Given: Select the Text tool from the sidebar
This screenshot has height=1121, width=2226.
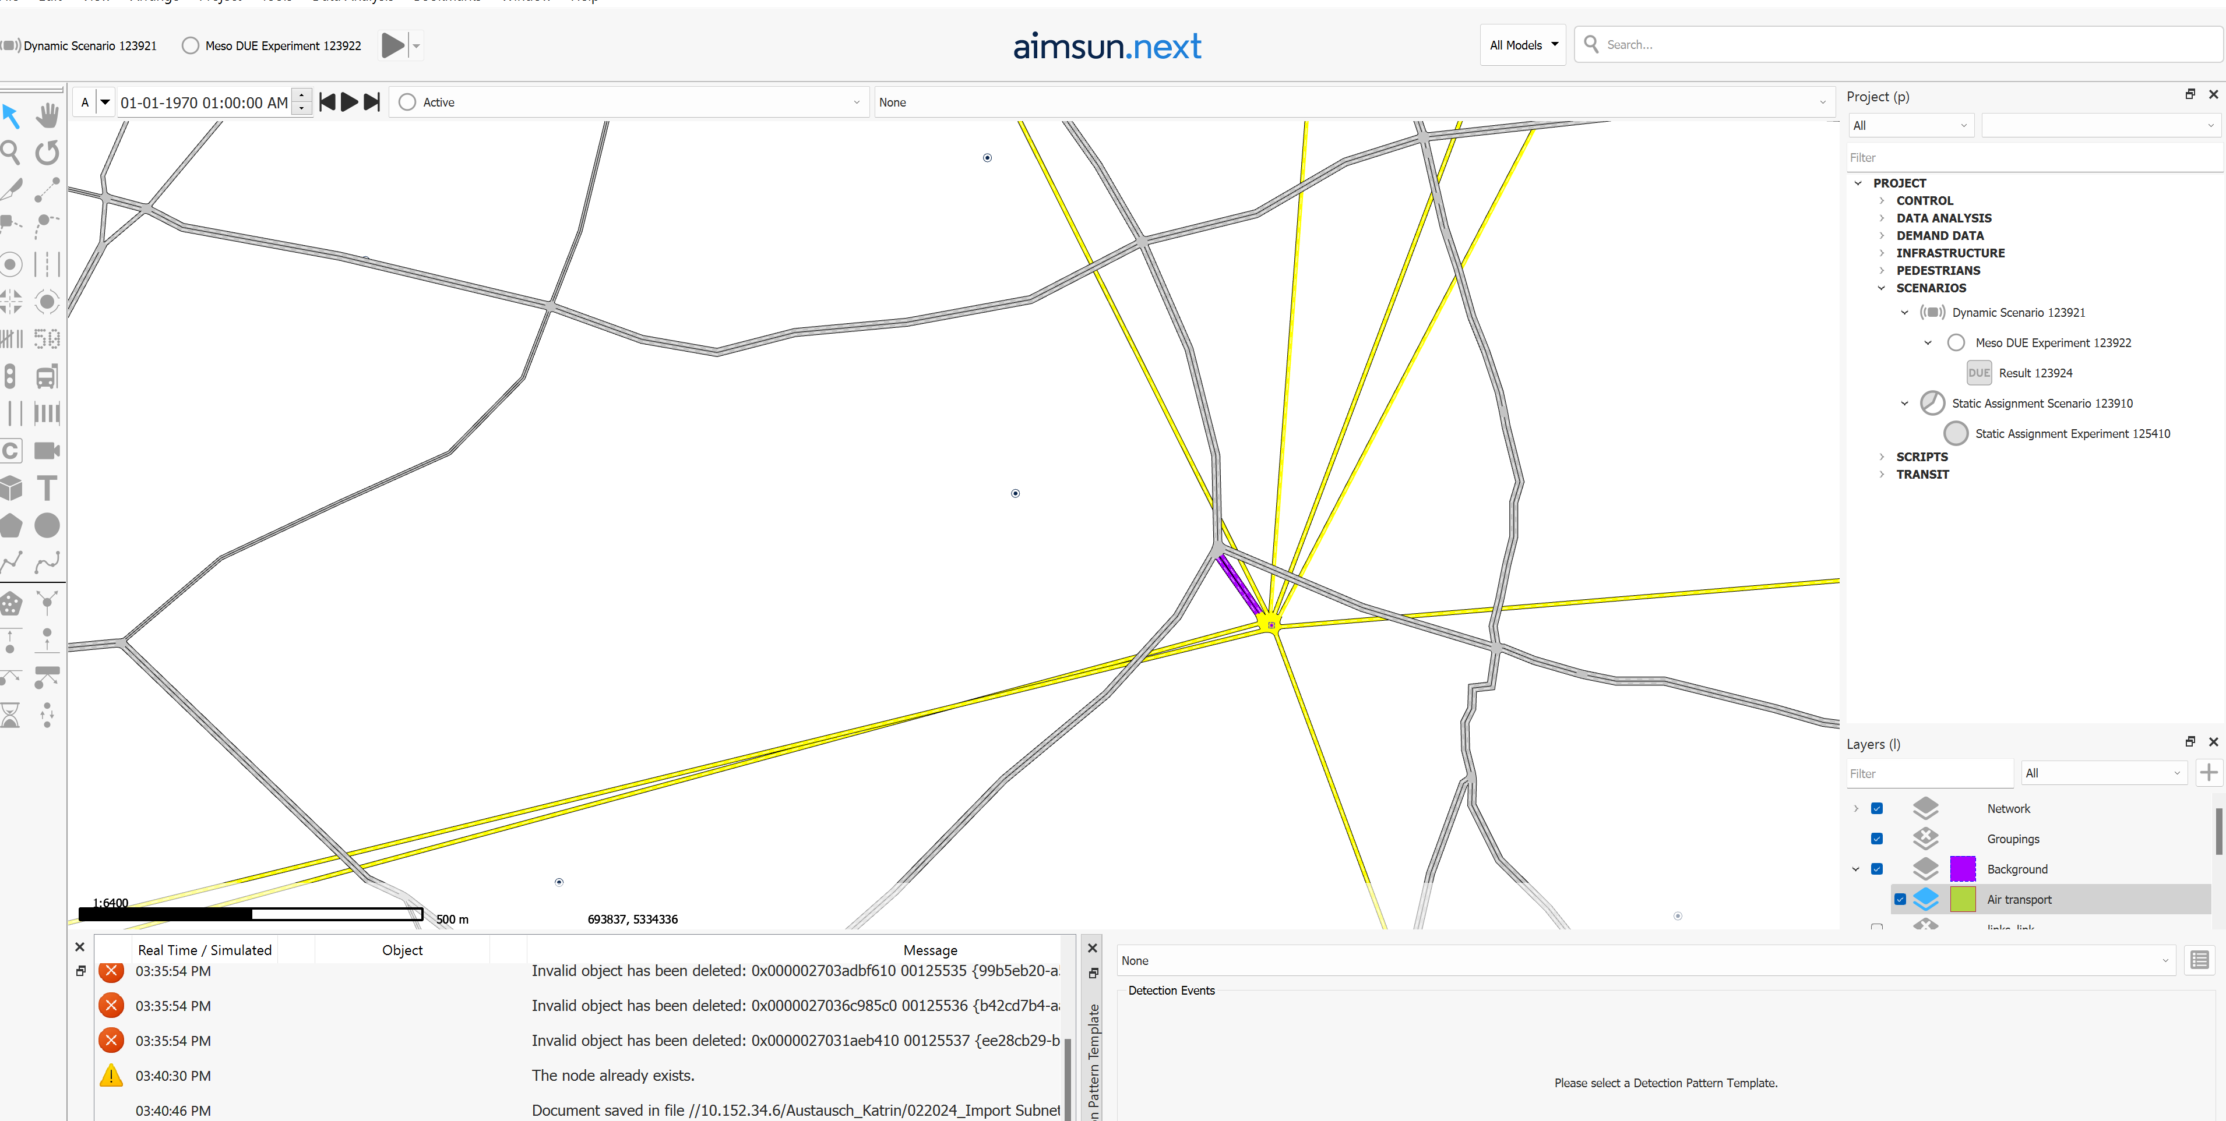Looking at the screenshot, I should (48, 488).
